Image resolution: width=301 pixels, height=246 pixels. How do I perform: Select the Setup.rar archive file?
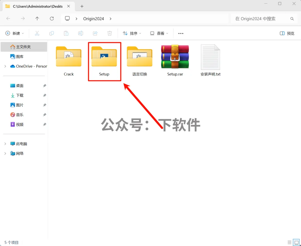tap(175, 61)
